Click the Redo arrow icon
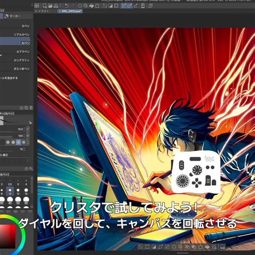Screen dimensions: 255x255 (72, 6)
